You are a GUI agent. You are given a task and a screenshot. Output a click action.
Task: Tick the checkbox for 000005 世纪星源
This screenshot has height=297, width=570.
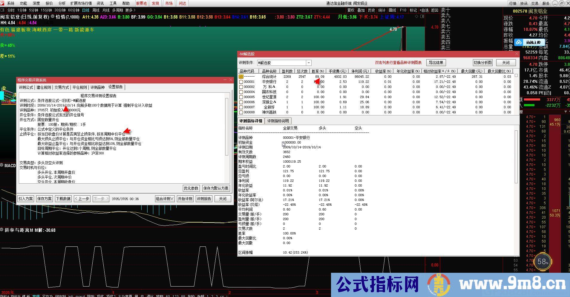(241, 97)
